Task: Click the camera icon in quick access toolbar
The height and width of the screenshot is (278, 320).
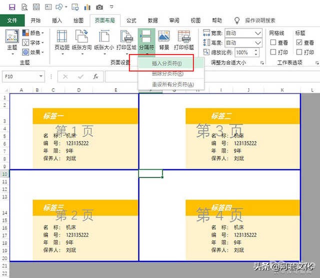Action: click(99, 8)
